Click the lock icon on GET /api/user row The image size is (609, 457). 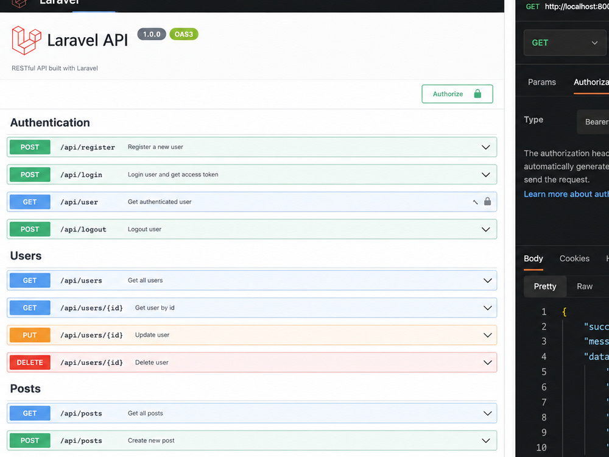(x=487, y=201)
